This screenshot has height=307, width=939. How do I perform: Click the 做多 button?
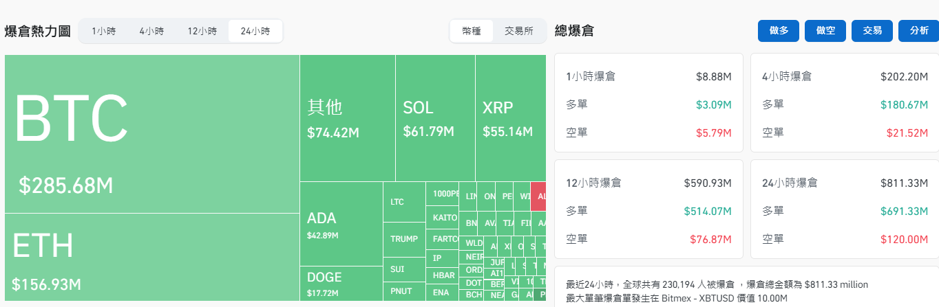point(779,31)
